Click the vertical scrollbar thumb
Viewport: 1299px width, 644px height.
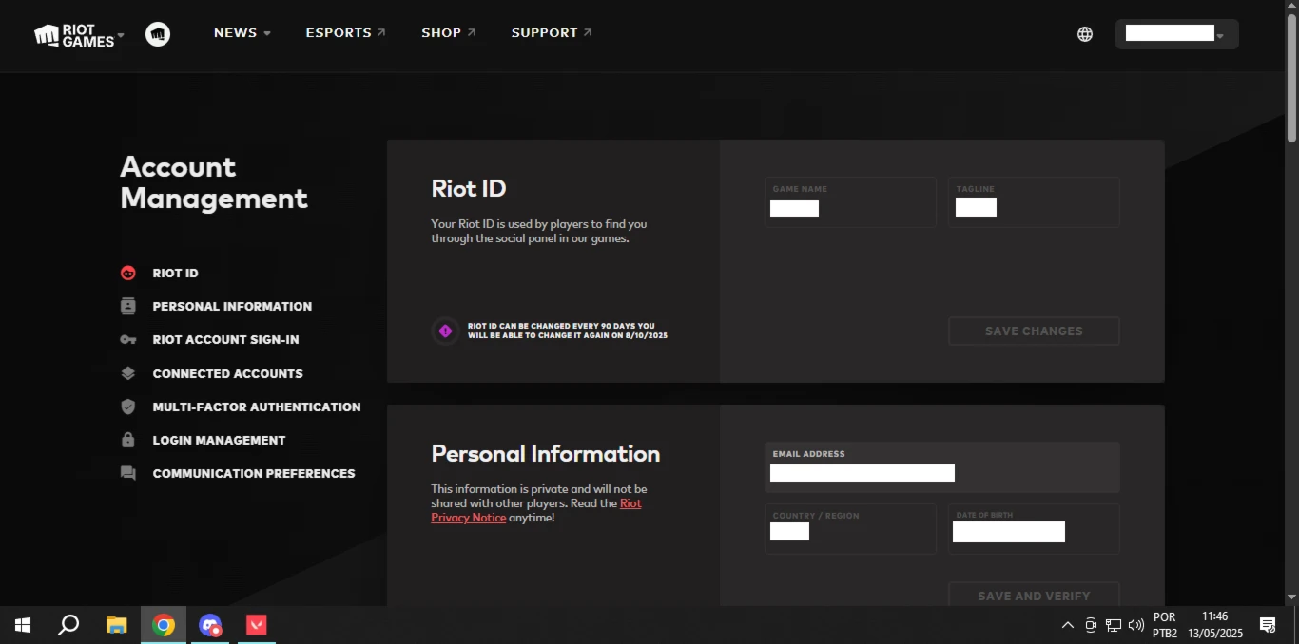click(x=1291, y=80)
